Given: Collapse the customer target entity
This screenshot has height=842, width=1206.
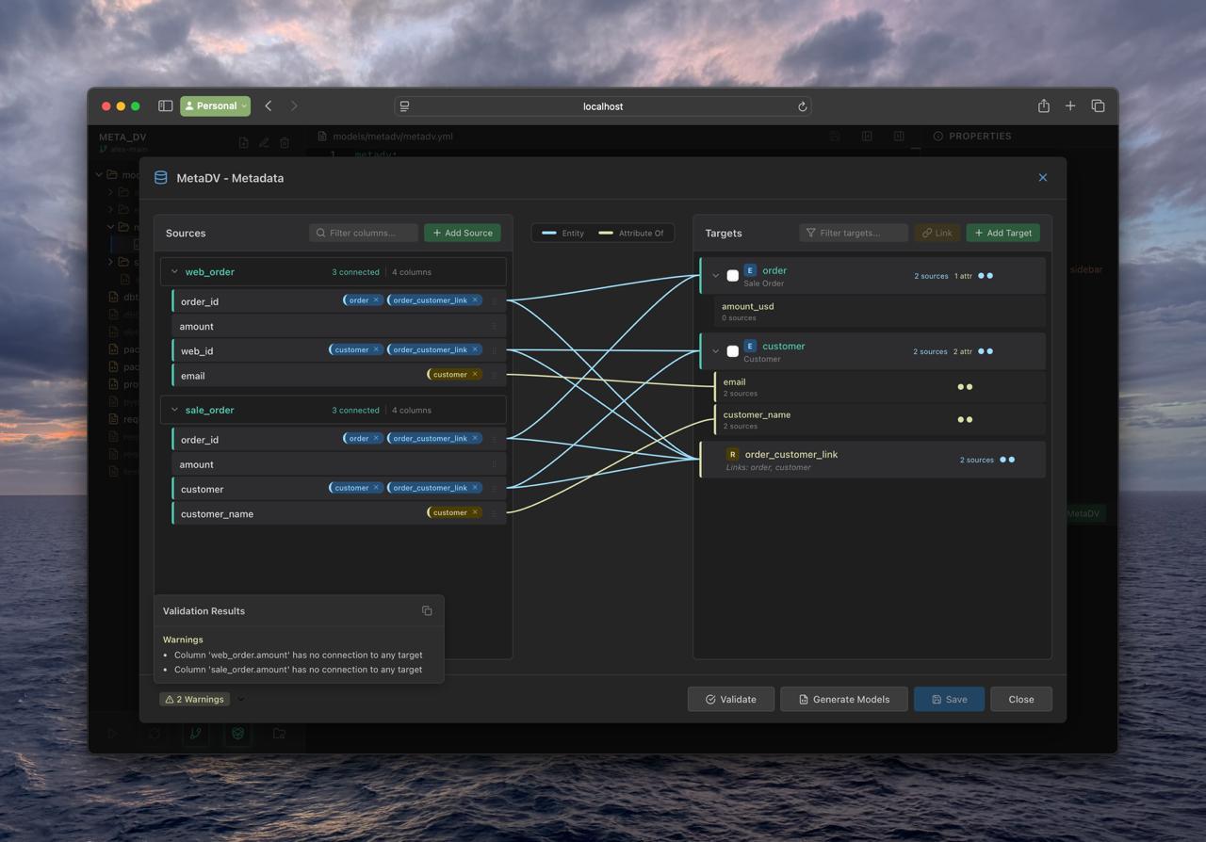Looking at the screenshot, I should point(715,351).
